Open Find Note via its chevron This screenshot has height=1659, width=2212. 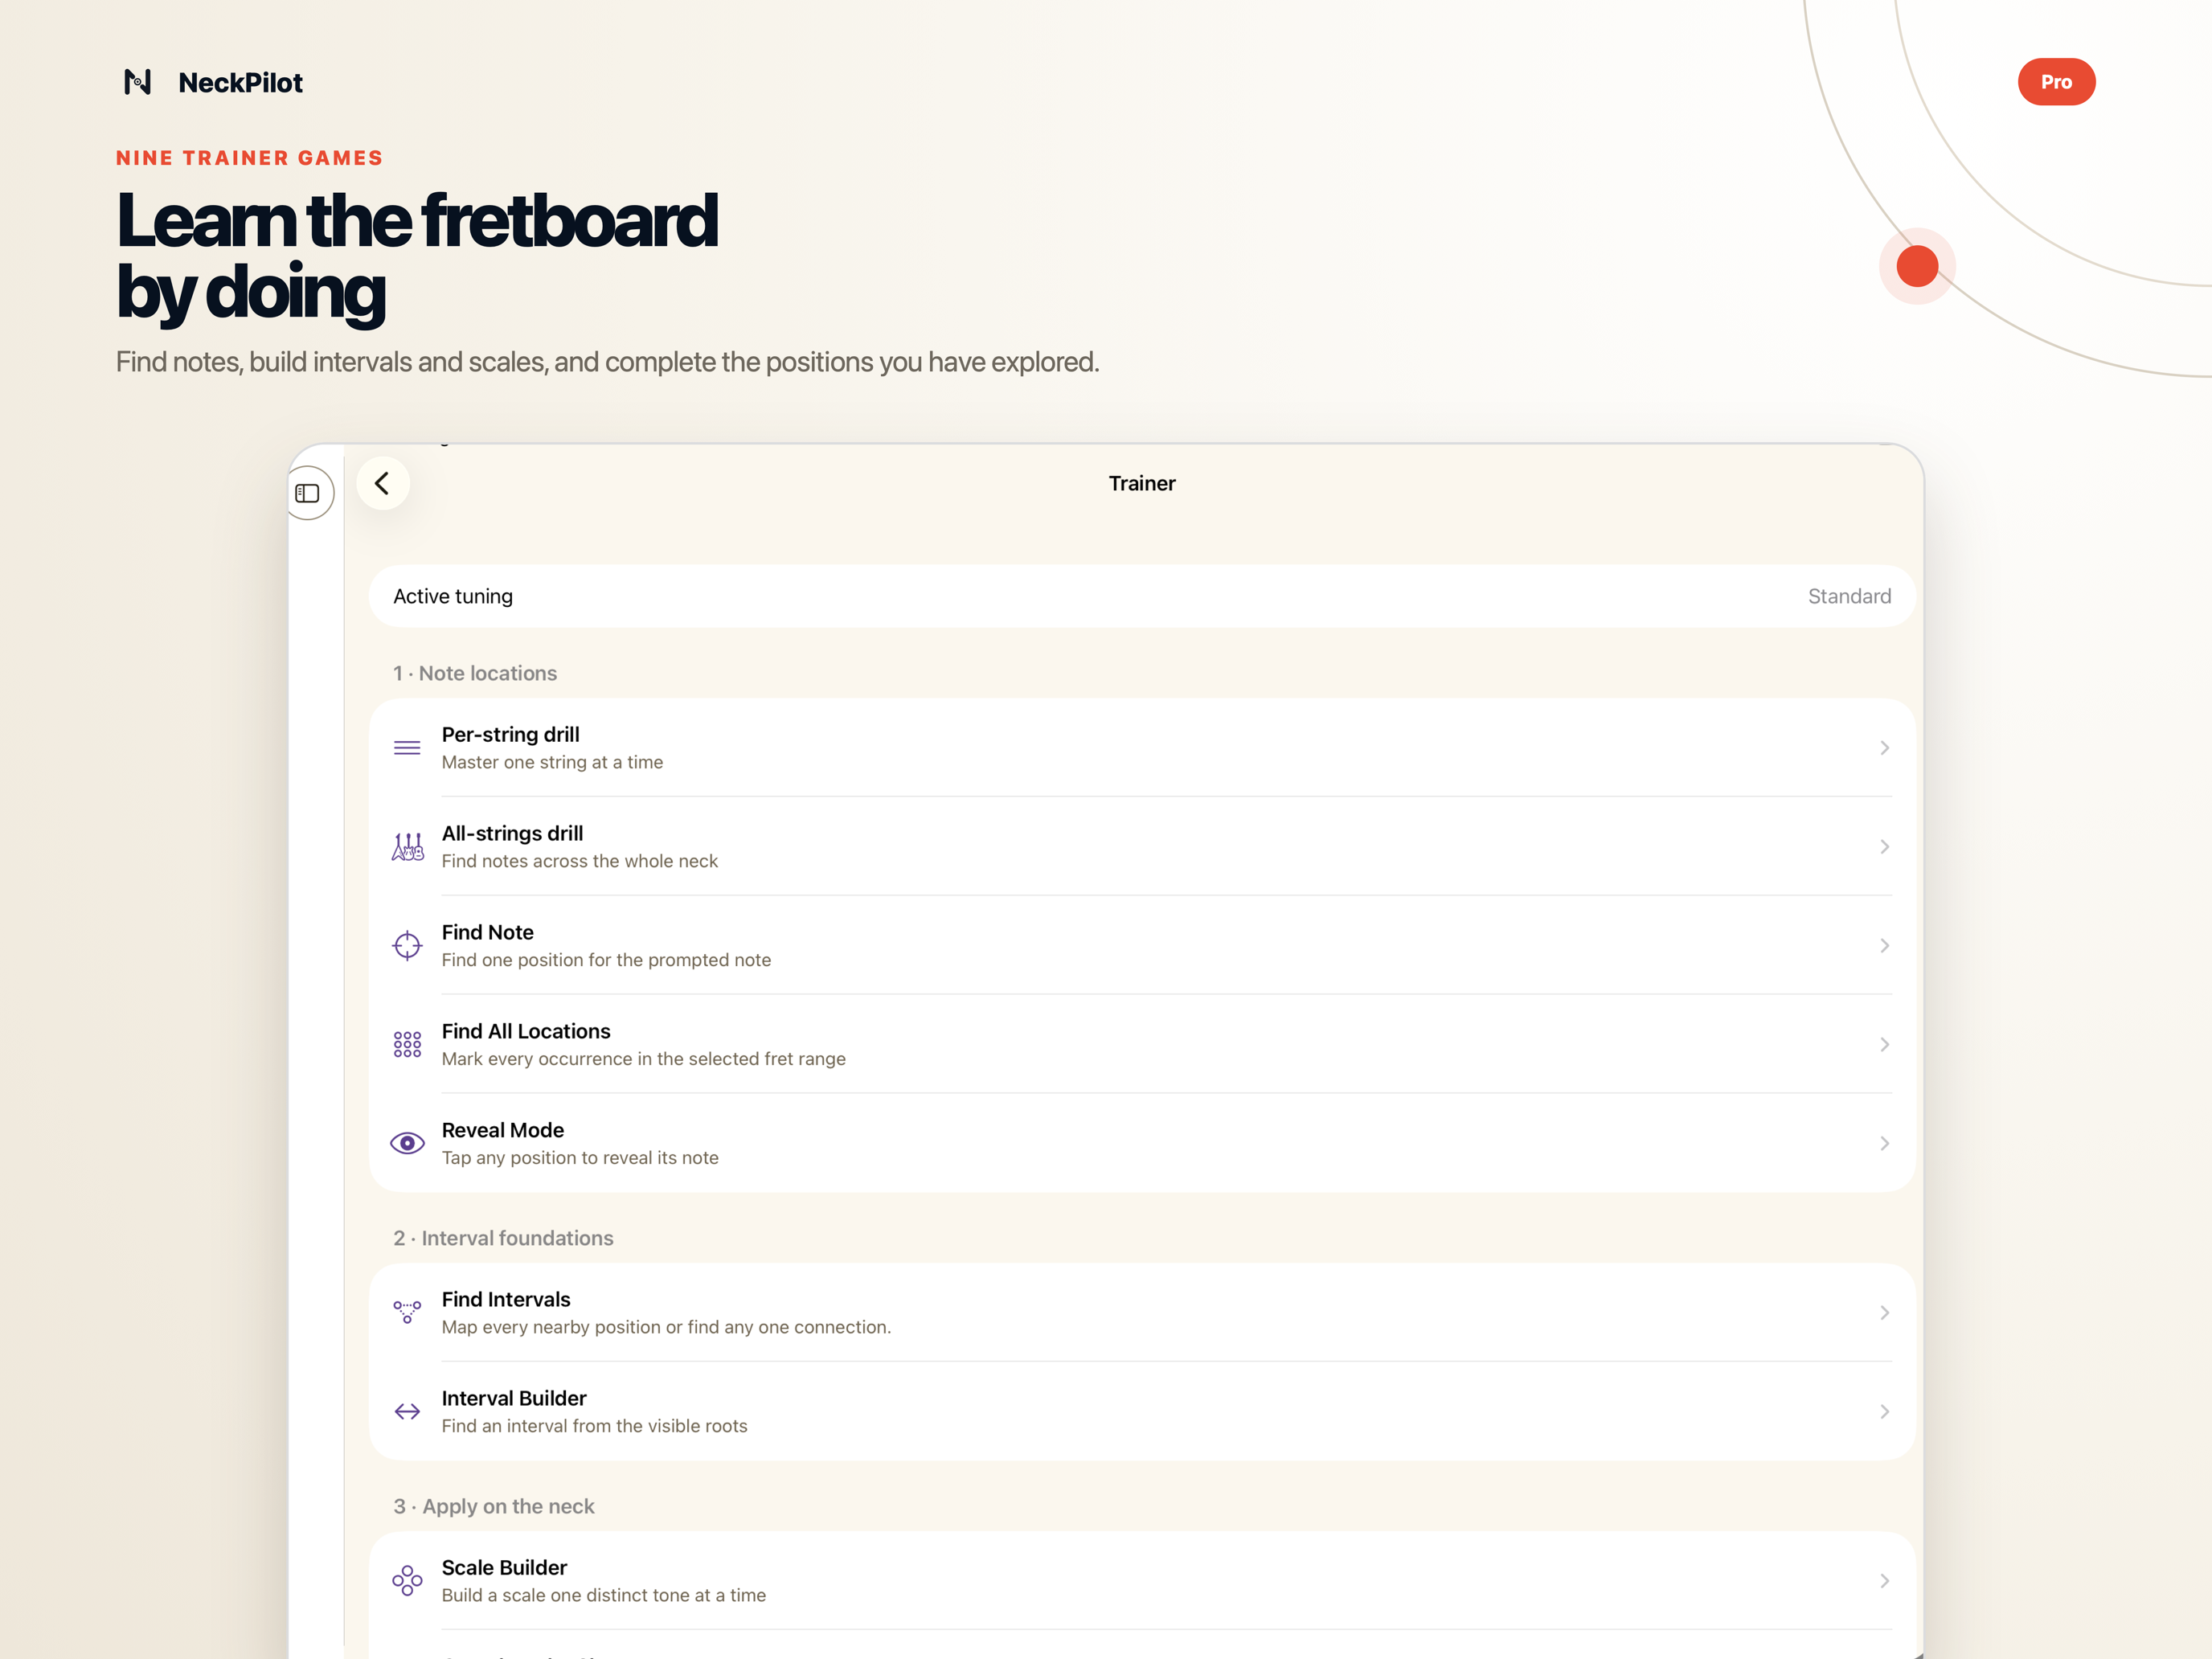point(1884,946)
